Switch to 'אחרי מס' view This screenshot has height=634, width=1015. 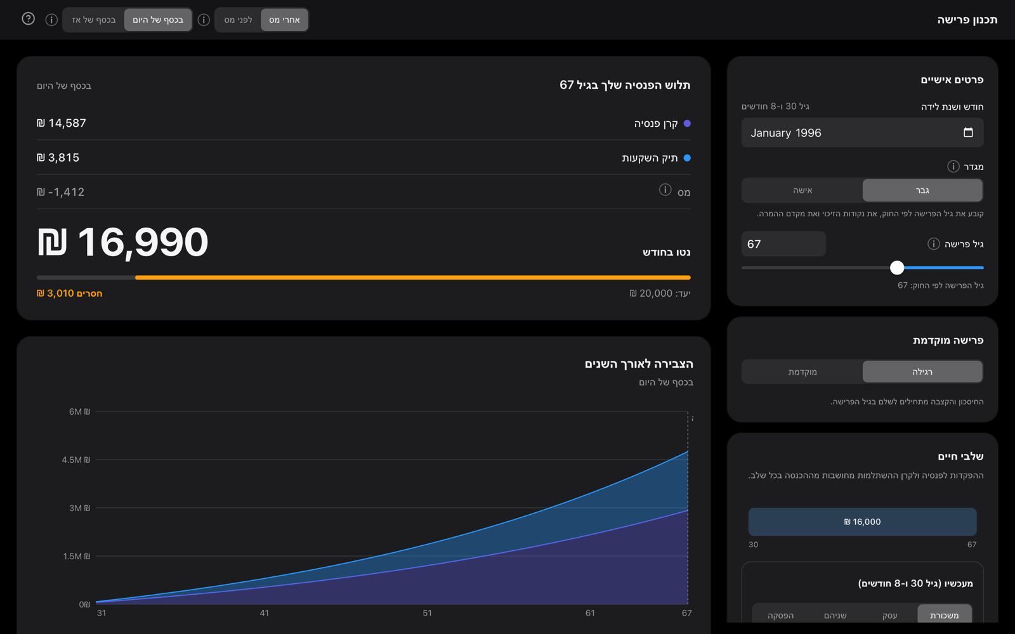[x=284, y=20]
